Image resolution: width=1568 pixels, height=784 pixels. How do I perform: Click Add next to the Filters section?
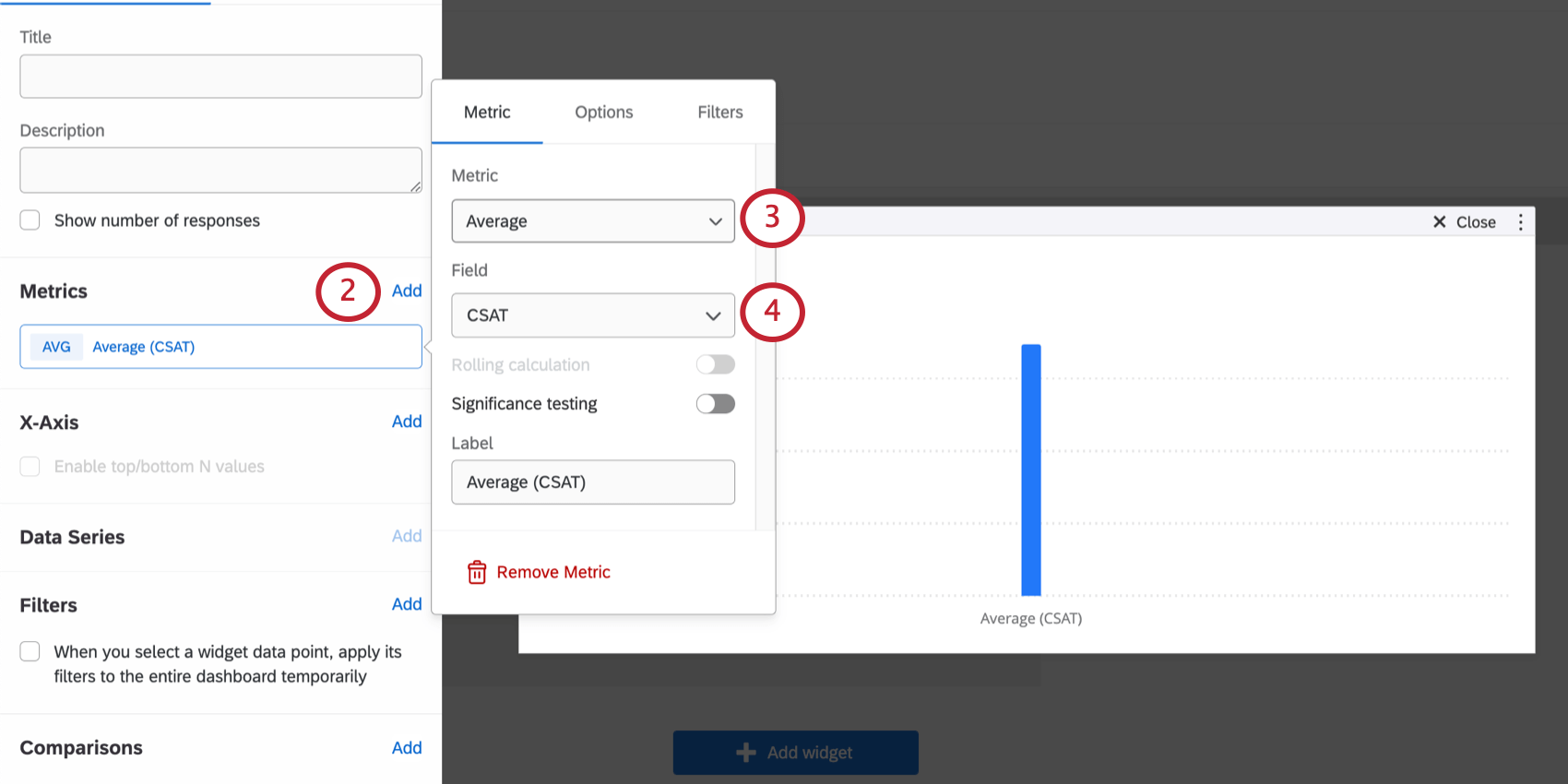(x=407, y=605)
